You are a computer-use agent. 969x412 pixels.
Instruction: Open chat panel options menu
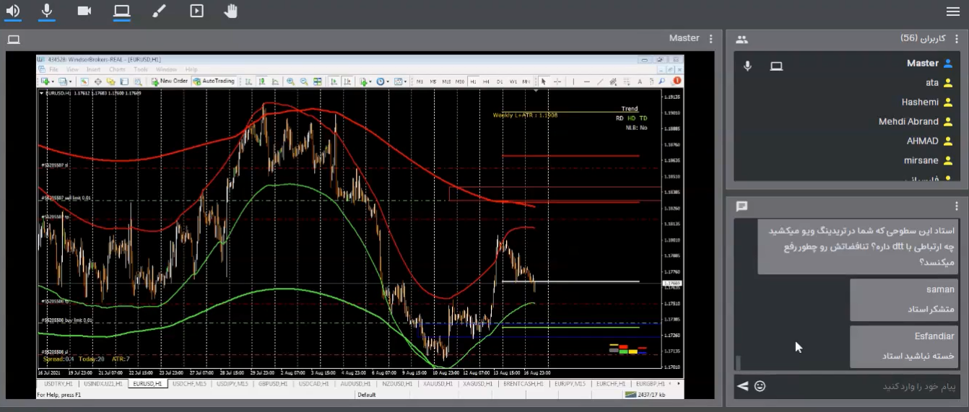(x=957, y=206)
